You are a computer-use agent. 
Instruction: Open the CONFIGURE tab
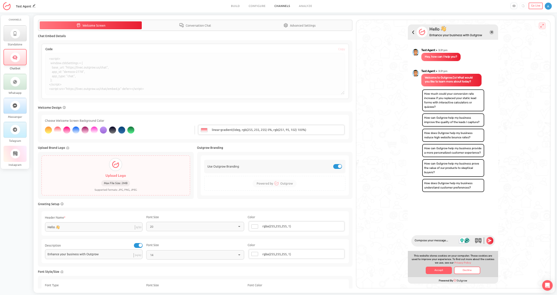[x=257, y=6]
